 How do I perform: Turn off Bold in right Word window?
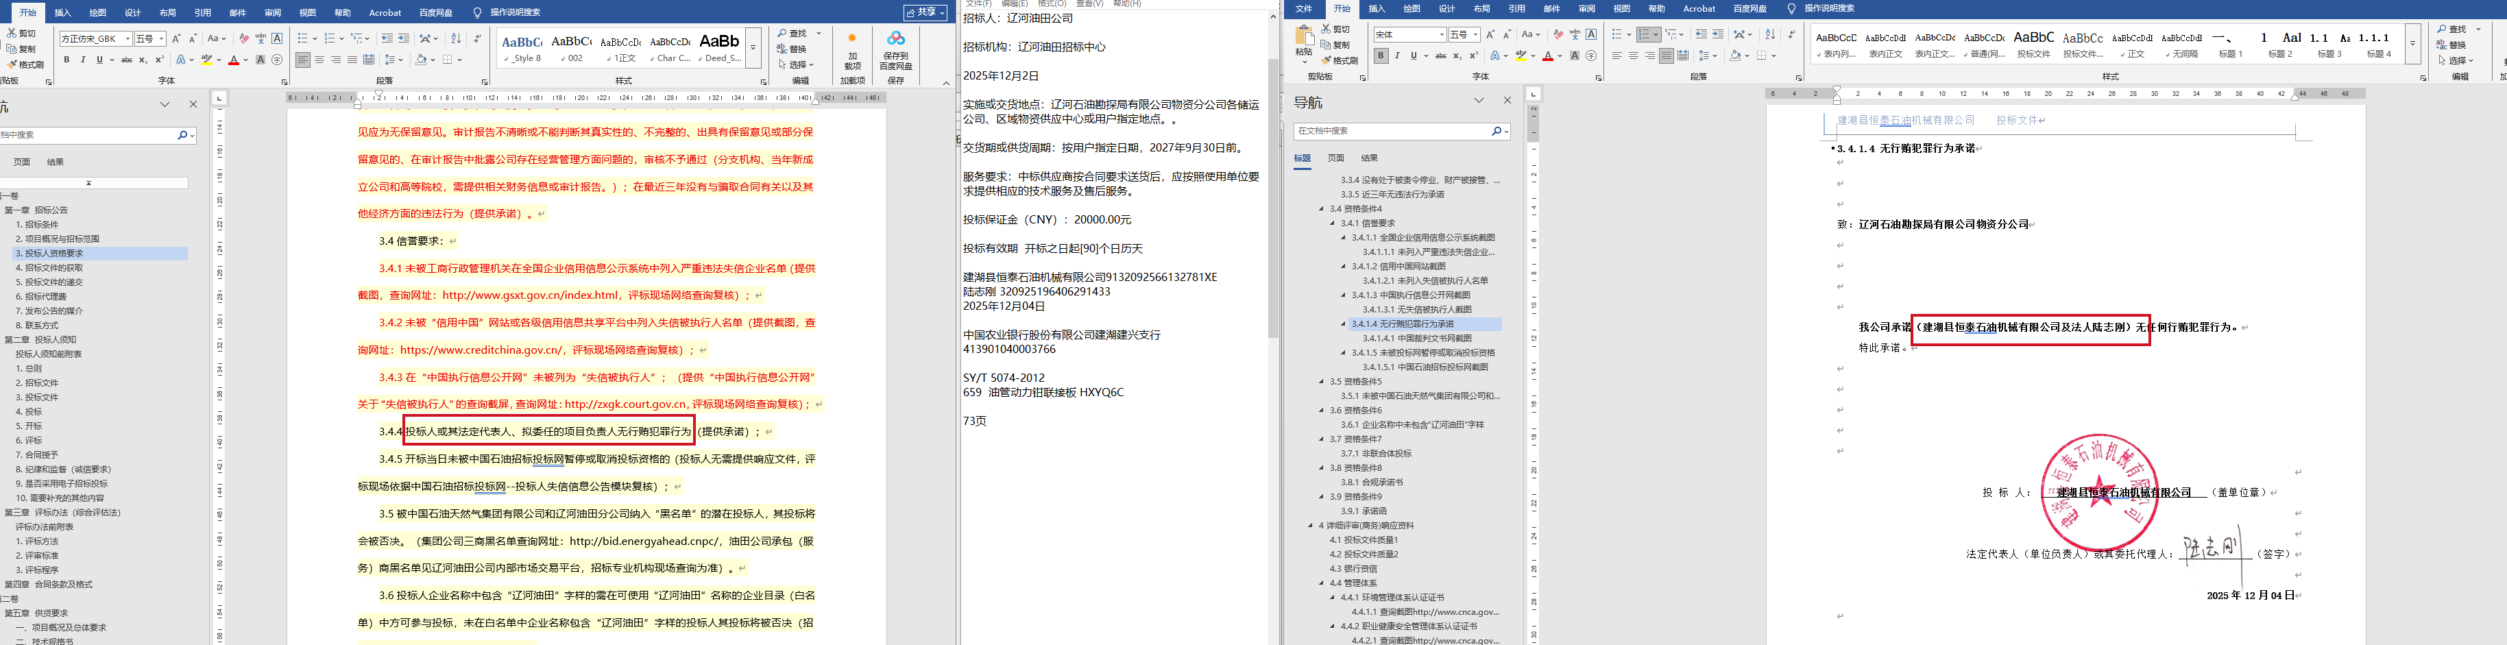pyautogui.click(x=1381, y=56)
